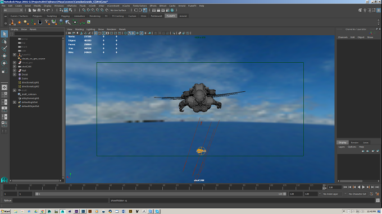This screenshot has height=214, width=382.
Task: Activate the Rotate tool
Action: coord(4,63)
